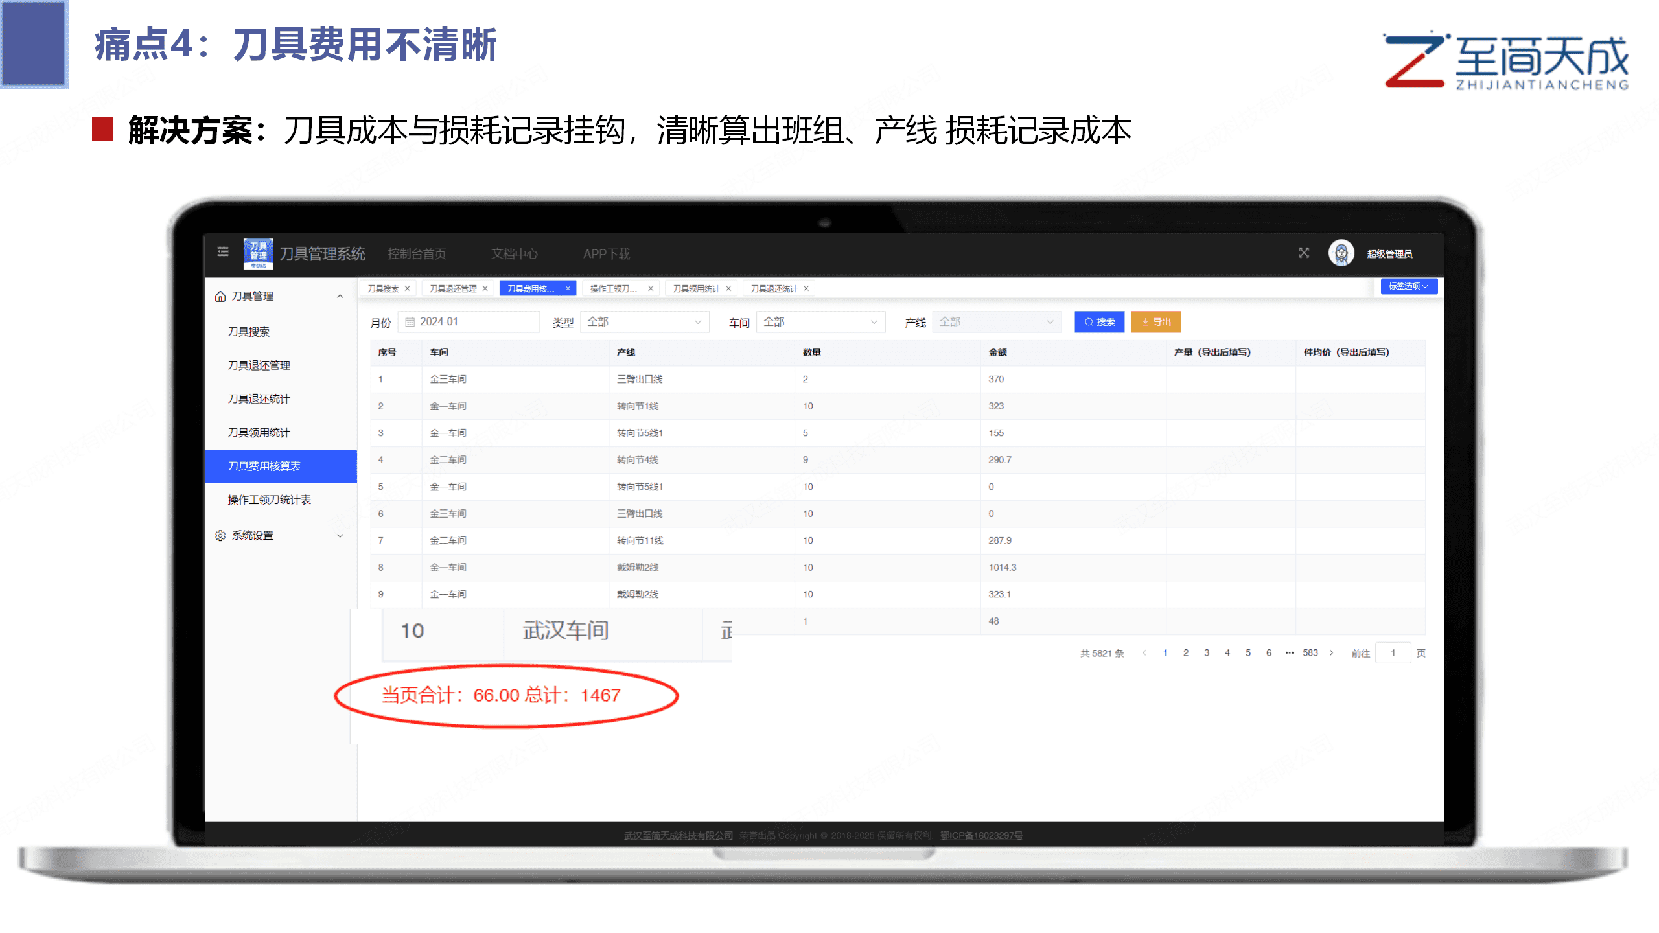Go to next page arrow
This screenshot has width=1659, height=933.
click(1331, 653)
